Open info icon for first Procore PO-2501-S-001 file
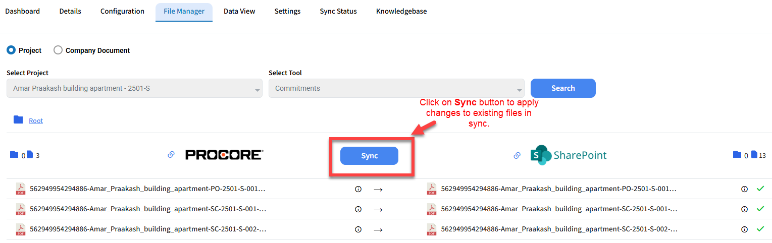The image size is (772, 243). click(x=358, y=189)
